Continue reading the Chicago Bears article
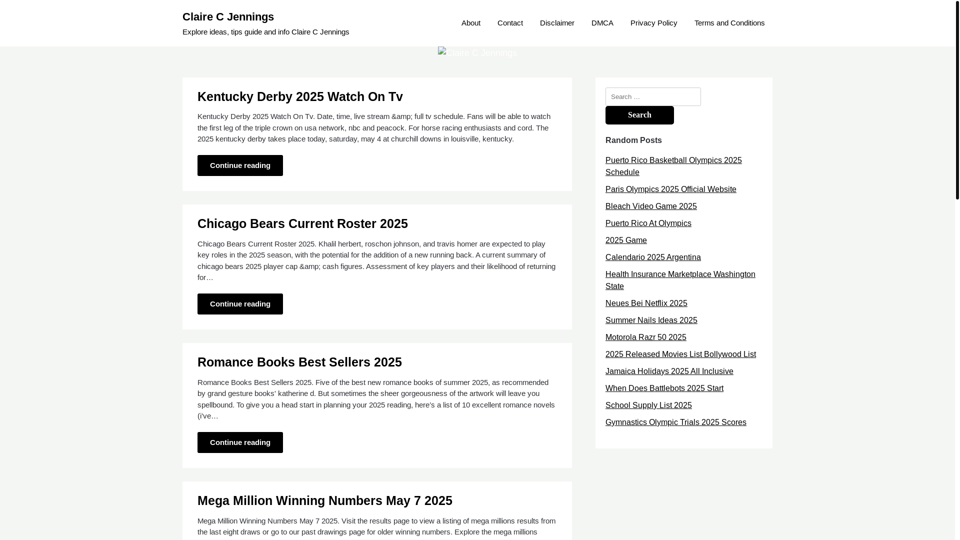960x540 pixels. pos(240,304)
